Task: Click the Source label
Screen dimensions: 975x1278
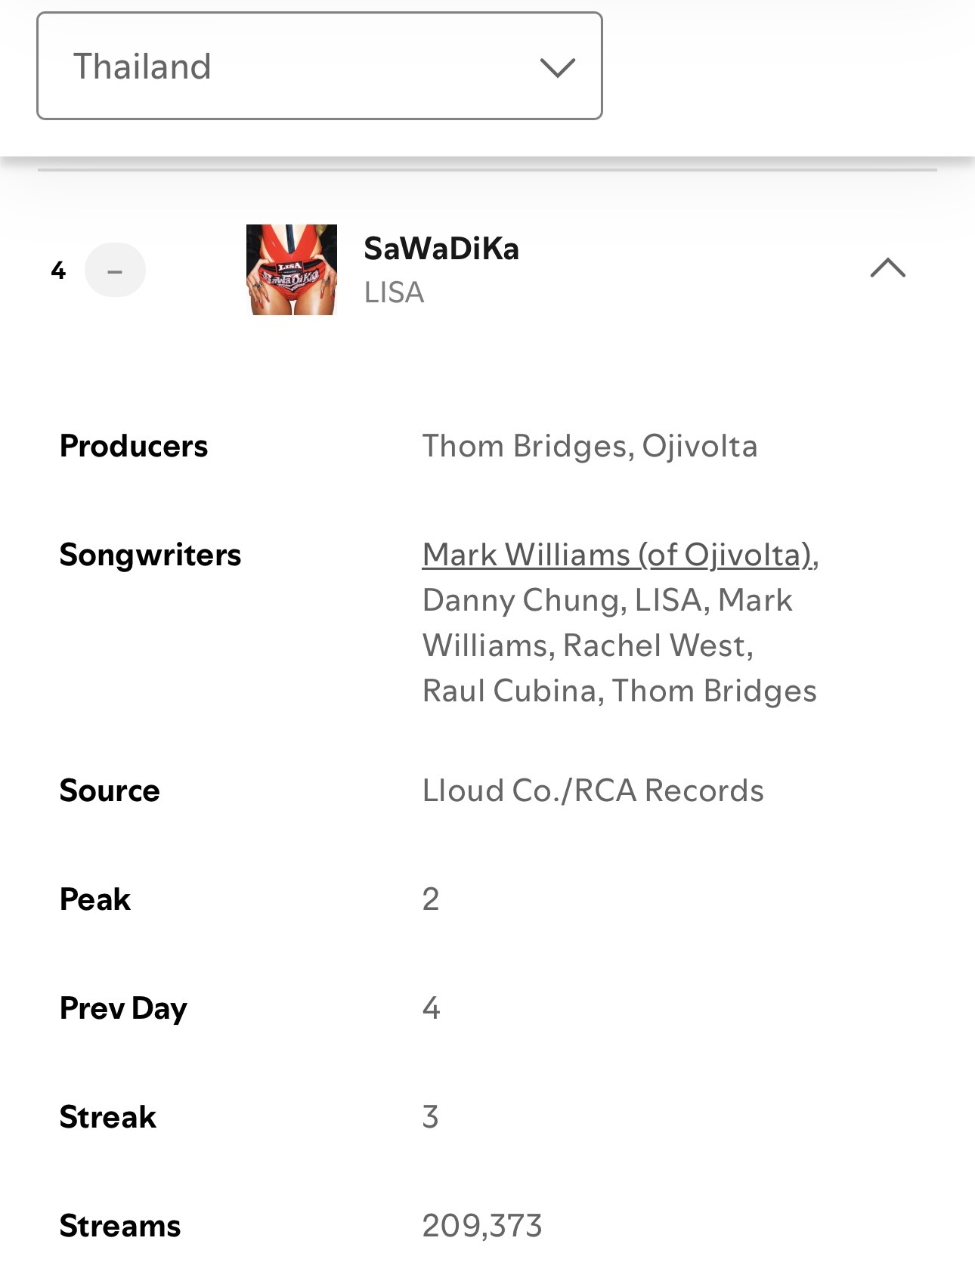Action: point(110,791)
